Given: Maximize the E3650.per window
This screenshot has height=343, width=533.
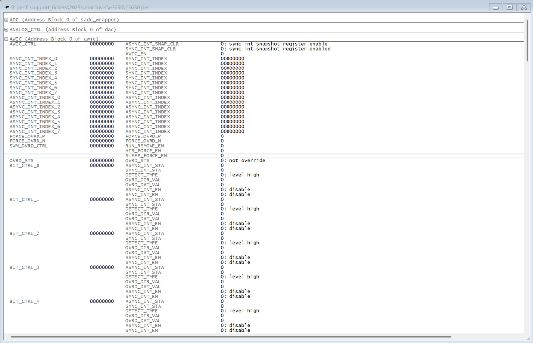Looking at the screenshot, I should click(509, 7).
